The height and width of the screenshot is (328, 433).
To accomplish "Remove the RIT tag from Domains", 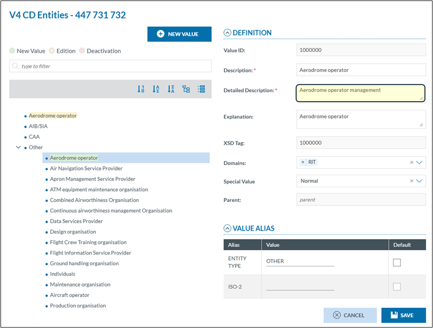I will tap(303, 162).
